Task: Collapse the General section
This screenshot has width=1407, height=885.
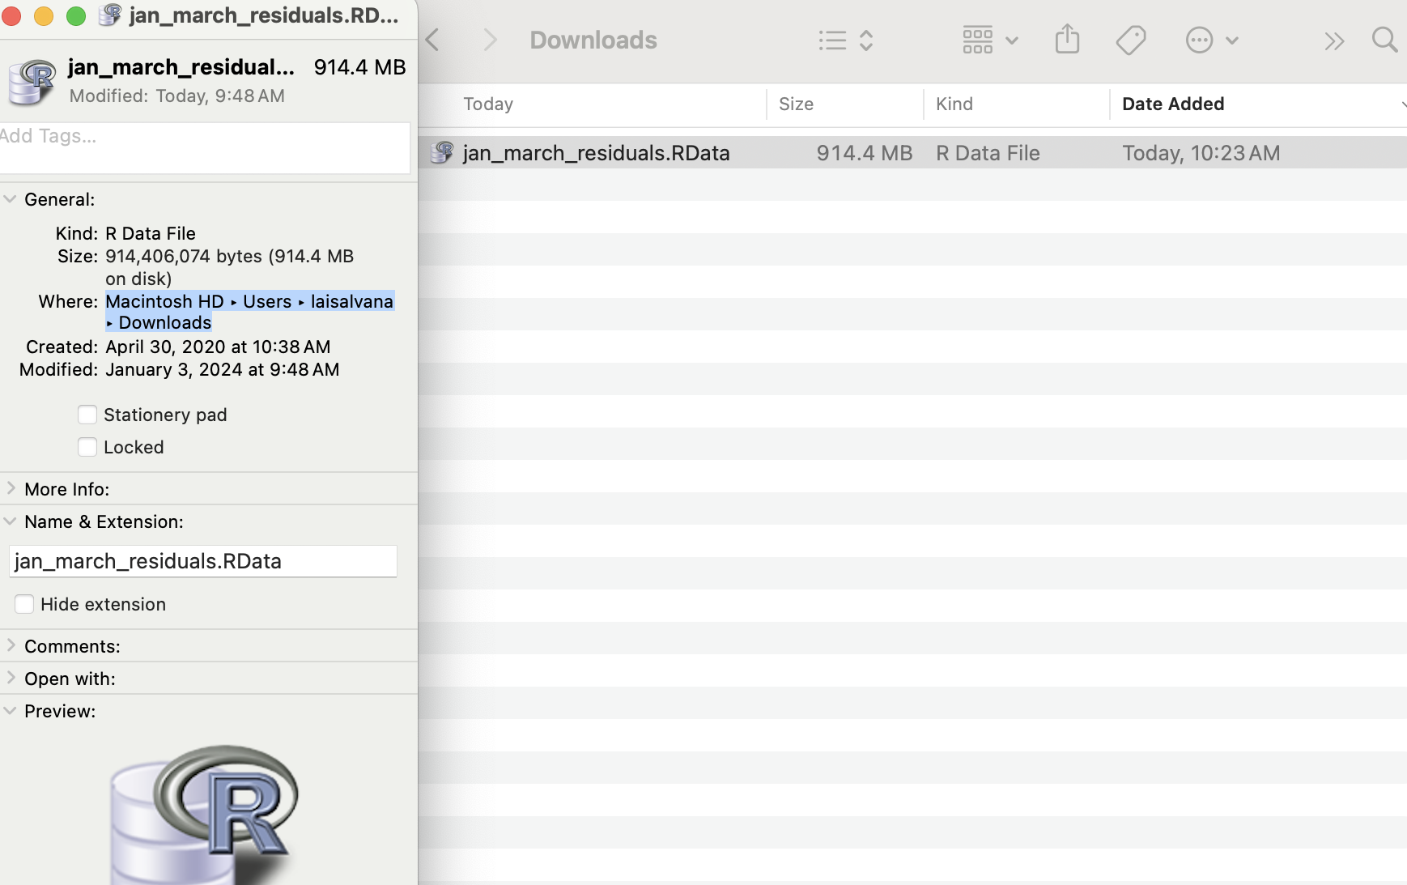Action: [10, 199]
